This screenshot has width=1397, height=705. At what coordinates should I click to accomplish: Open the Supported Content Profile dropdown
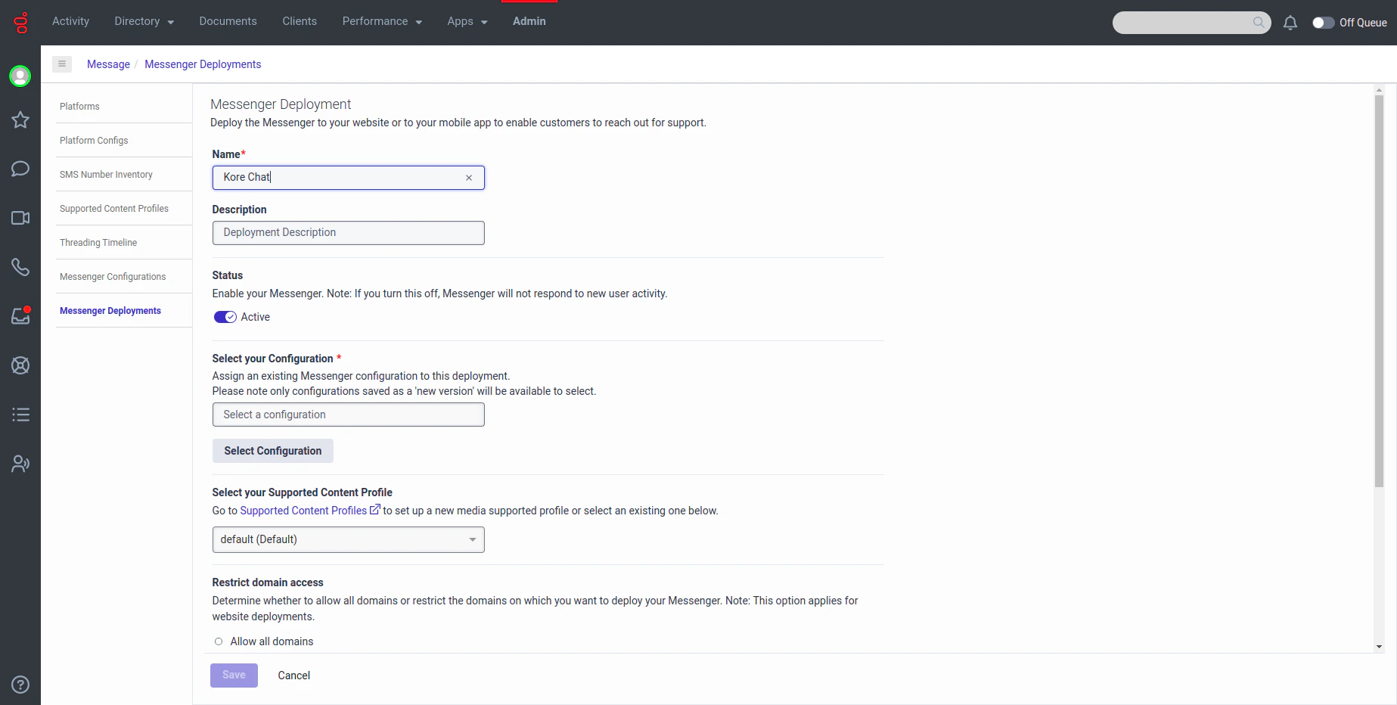pyautogui.click(x=347, y=539)
